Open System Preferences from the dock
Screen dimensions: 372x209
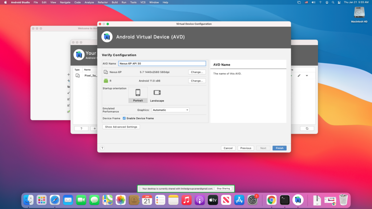click(x=252, y=200)
